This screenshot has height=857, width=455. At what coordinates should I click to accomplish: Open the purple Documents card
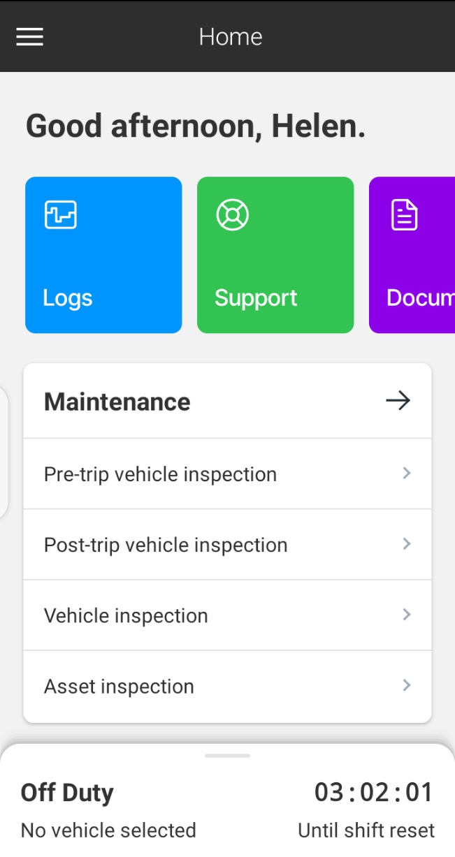pos(419,255)
